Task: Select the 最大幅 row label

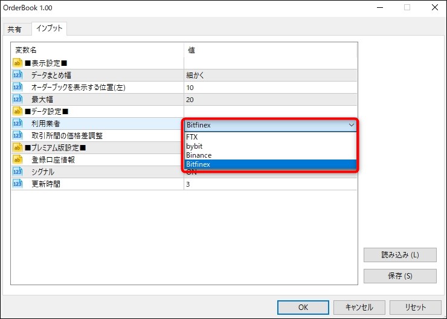Action: pyautogui.click(x=42, y=100)
